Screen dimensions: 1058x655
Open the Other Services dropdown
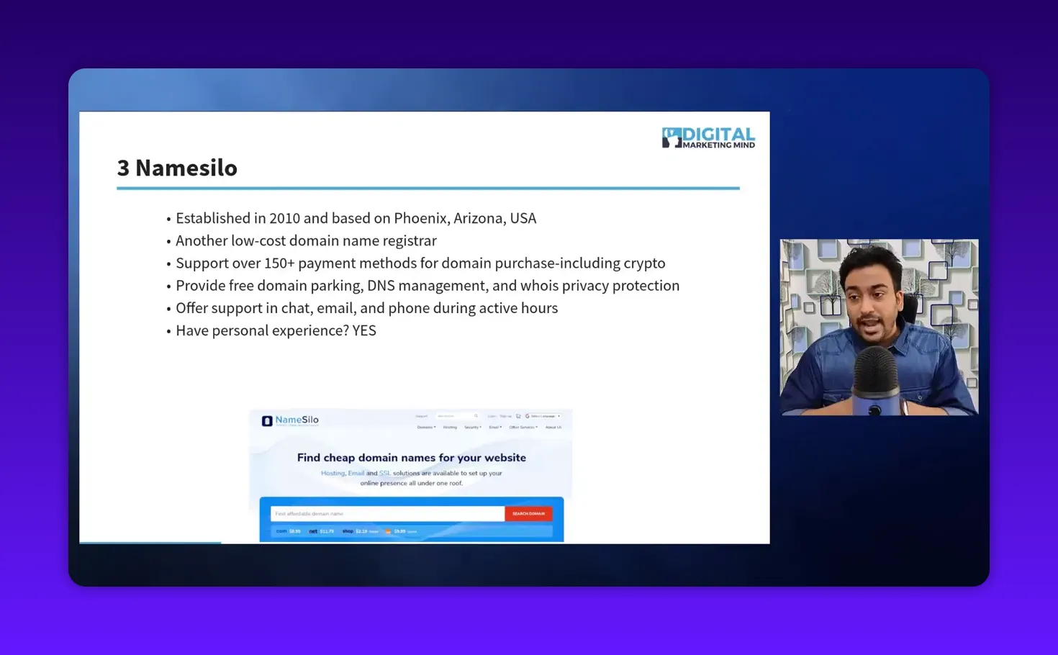click(523, 427)
